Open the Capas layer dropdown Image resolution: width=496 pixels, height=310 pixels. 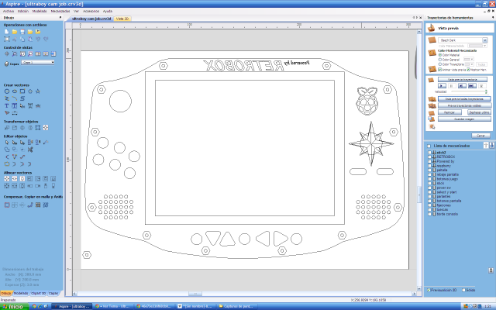[38, 63]
